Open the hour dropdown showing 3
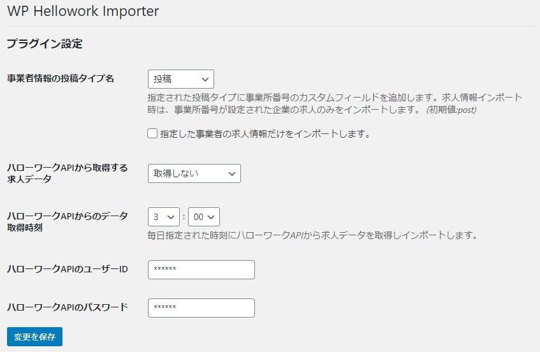 coord(164,217)
